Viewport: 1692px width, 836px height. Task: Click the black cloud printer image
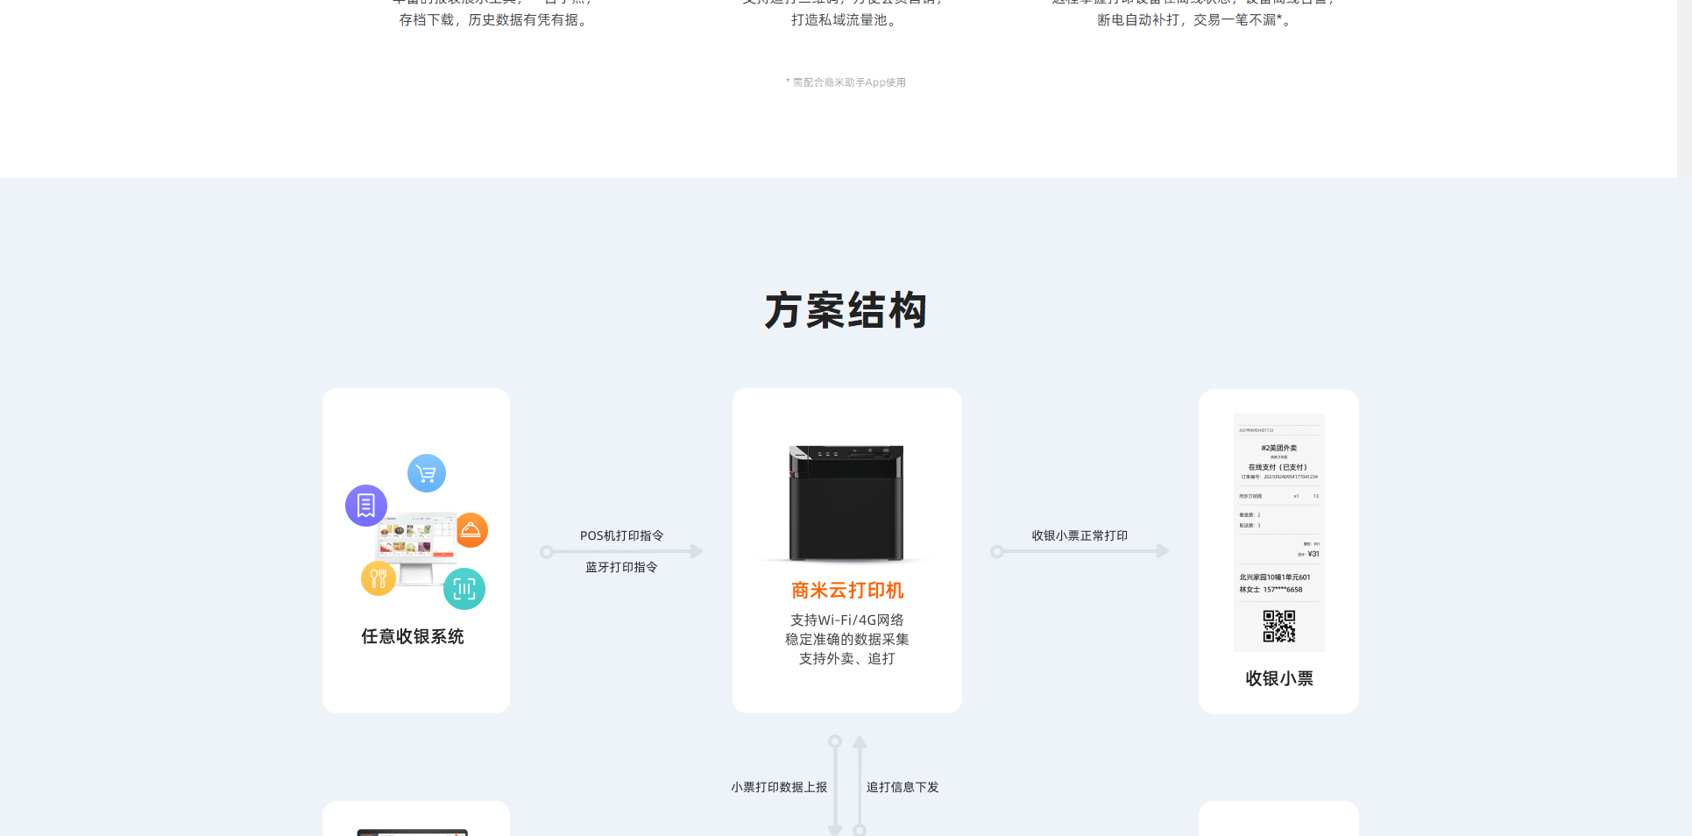[x=846, y=503]
